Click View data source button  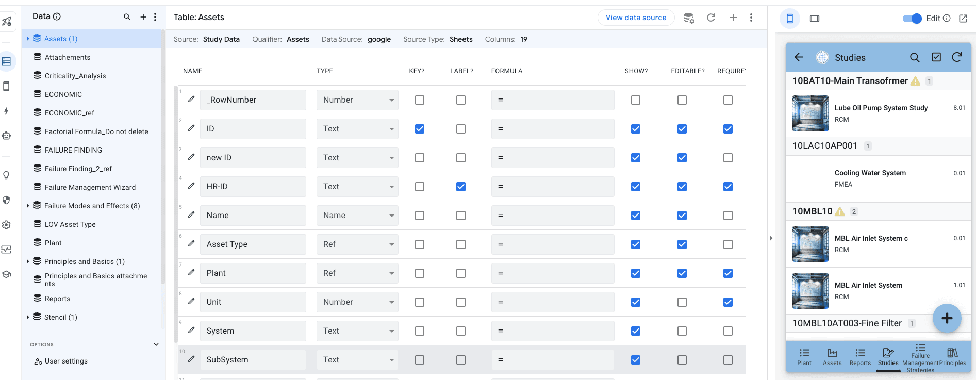636,18
